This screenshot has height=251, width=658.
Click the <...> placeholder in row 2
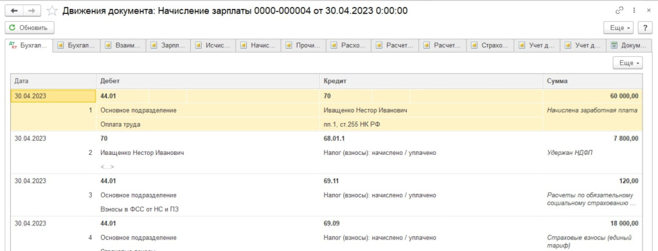click(107, 167)
